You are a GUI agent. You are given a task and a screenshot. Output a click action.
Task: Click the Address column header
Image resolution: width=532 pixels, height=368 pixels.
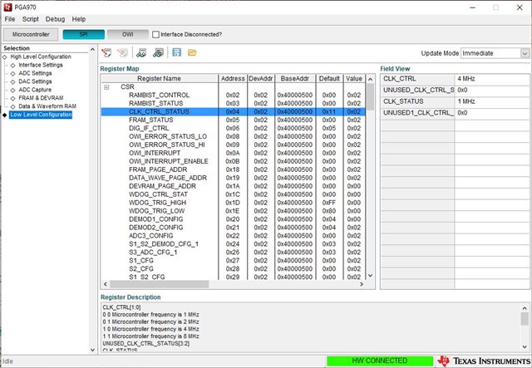click(233, 79)
